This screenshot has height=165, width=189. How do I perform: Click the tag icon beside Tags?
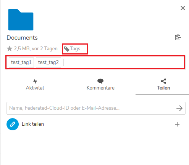click(67, 49)
